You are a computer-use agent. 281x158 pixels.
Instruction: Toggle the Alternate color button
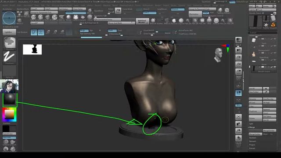pos(9,137)
